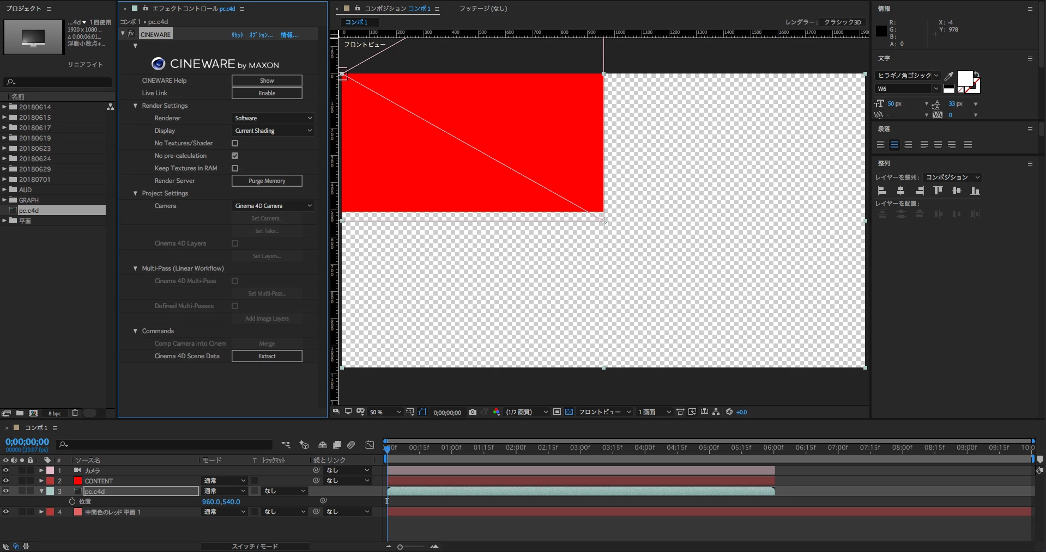The height and width of the screenshot is (552, 1046).
Task: Collapse the Project Settings section
Action: [x=135, y=193]
